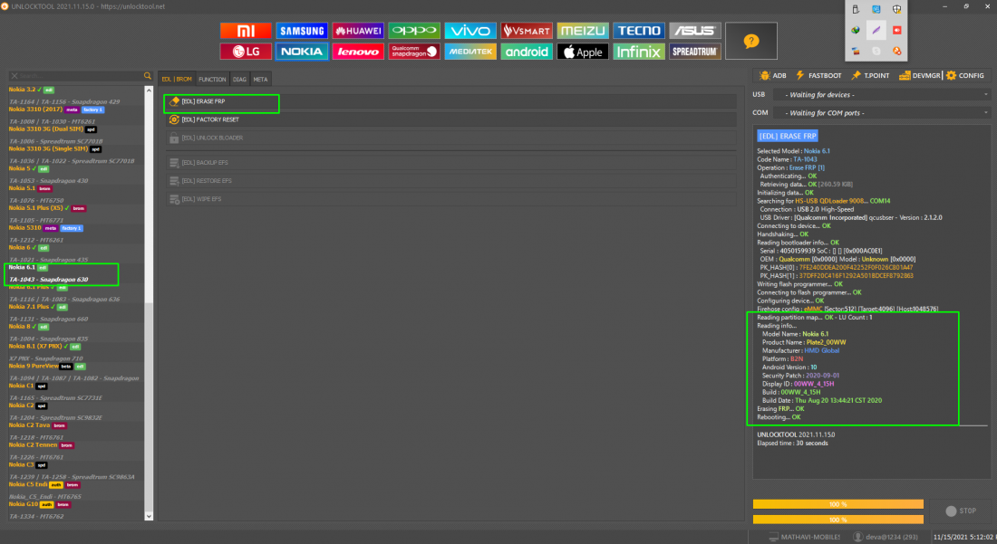Switch to the META tab
This screenshot has height=544, width=997.
(x=261, y=80)
